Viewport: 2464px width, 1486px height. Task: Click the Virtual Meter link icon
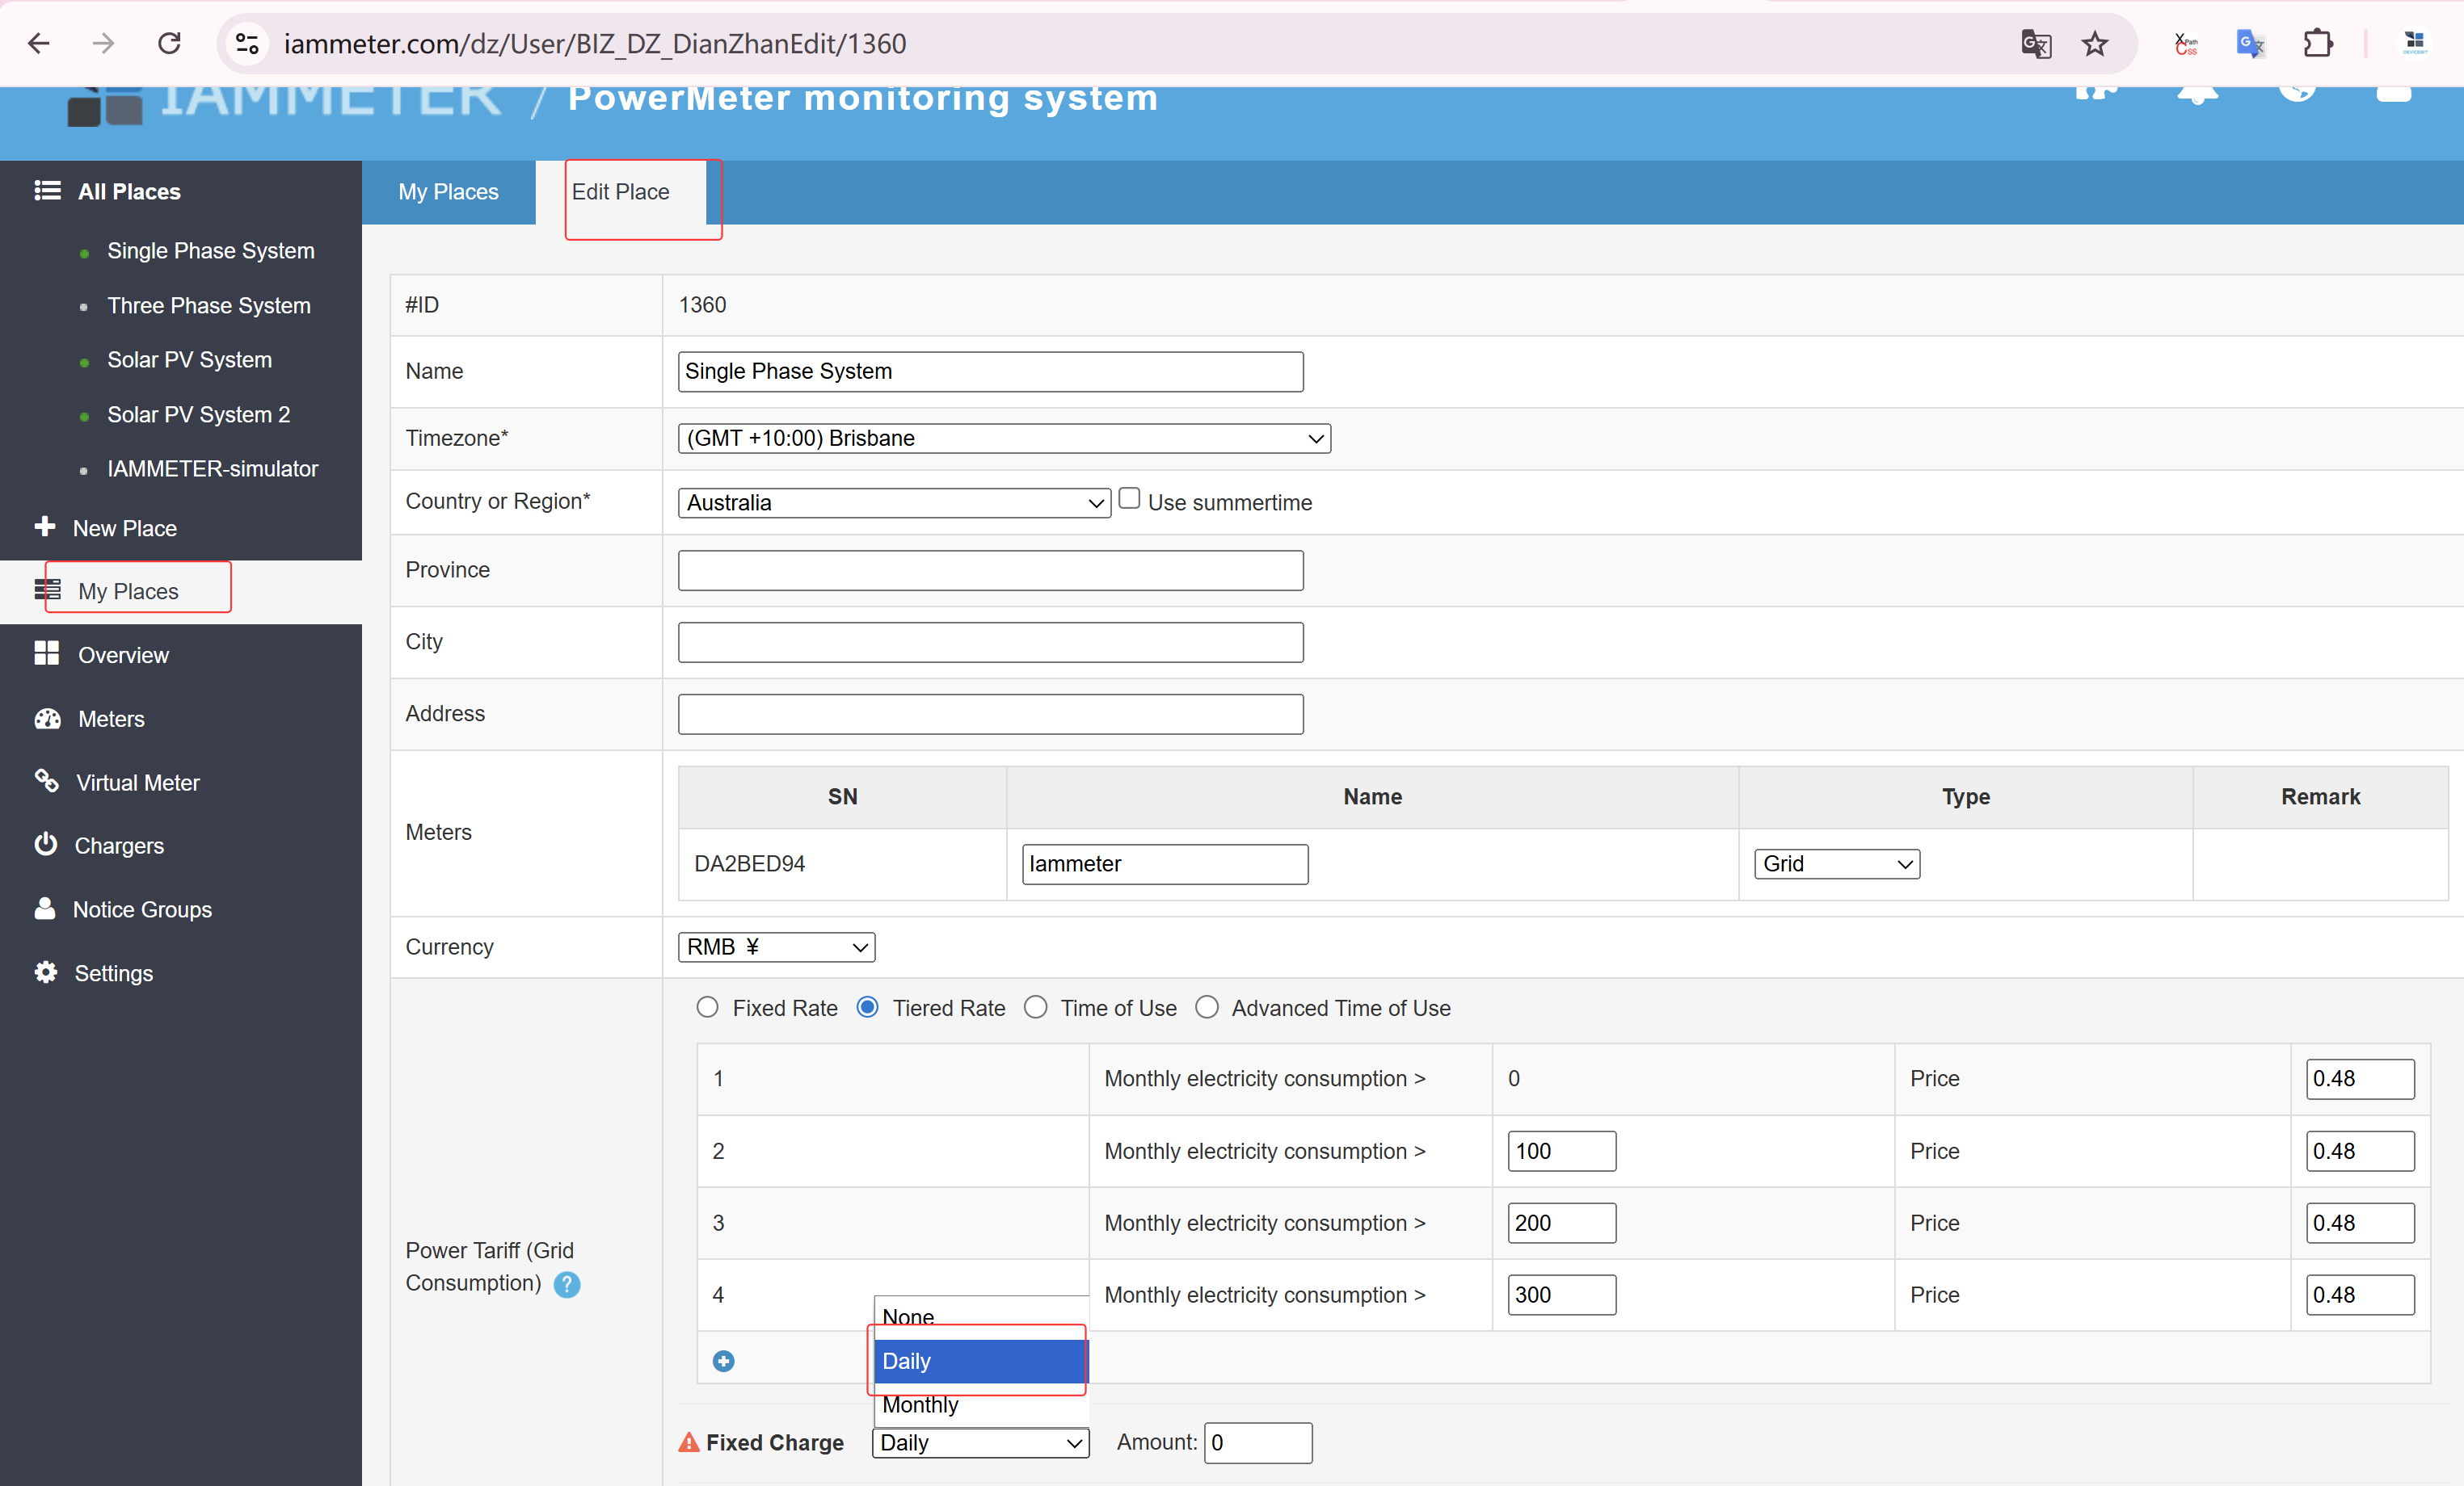[46, 782]
